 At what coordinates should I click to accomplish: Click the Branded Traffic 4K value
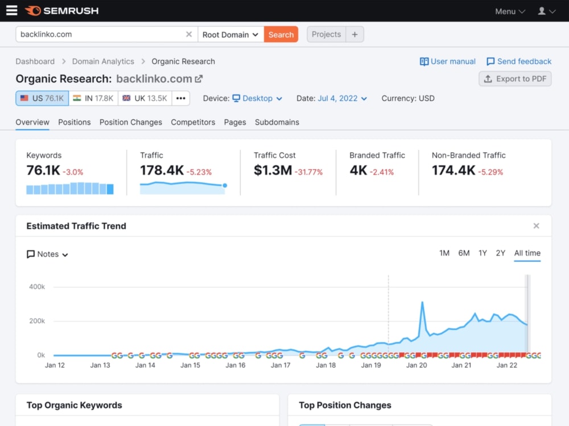[x=358, y=170]
